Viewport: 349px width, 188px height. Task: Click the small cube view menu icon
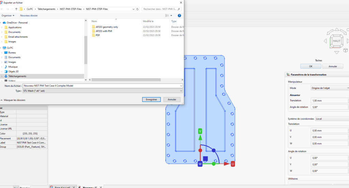(x=345, y=50)
